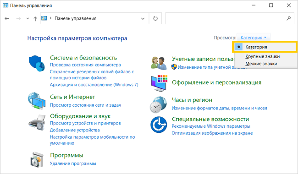Open Архивация и восстановление (Windows 7)
This screenshot has height=174, width=298.
pos(94,85)
